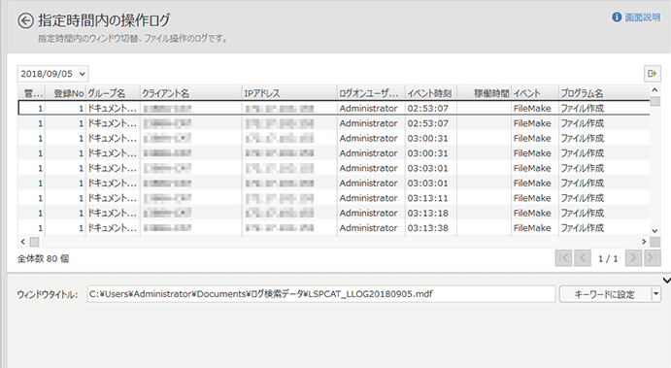Sort by the 登録No column header
This screenshot has width=671, height=368.
[x=65, y=93]
